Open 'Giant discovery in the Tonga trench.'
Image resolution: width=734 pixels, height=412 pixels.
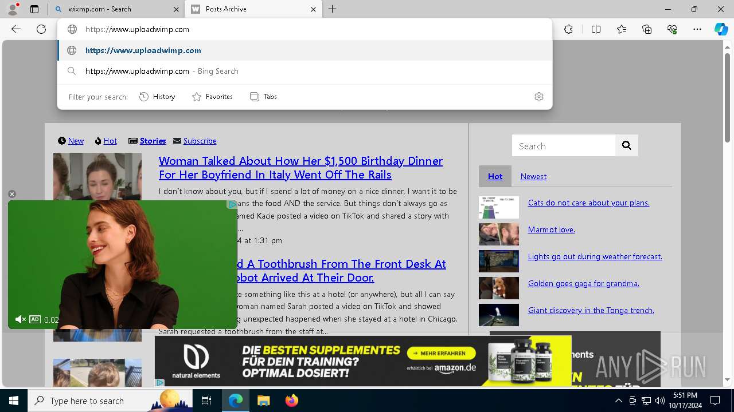click(591, 310)
